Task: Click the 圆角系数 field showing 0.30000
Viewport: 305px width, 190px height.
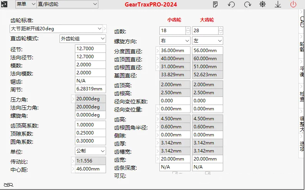Action: coord(90,141)
